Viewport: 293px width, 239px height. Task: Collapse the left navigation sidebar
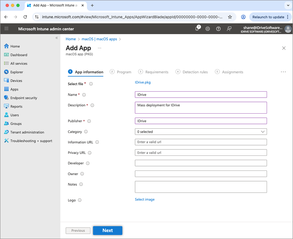click(x=56, y=38)
